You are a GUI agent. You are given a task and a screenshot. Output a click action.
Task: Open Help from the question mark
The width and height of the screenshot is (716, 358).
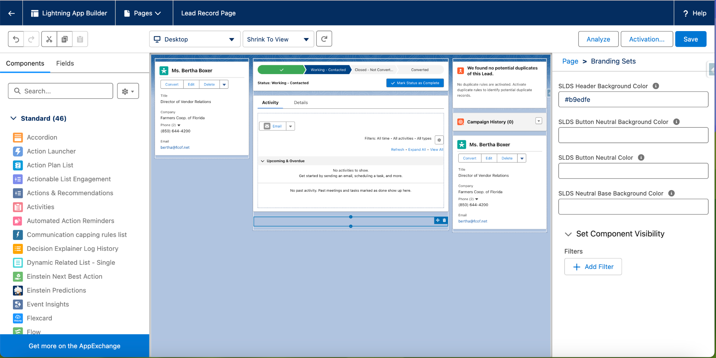pos(685,13)
